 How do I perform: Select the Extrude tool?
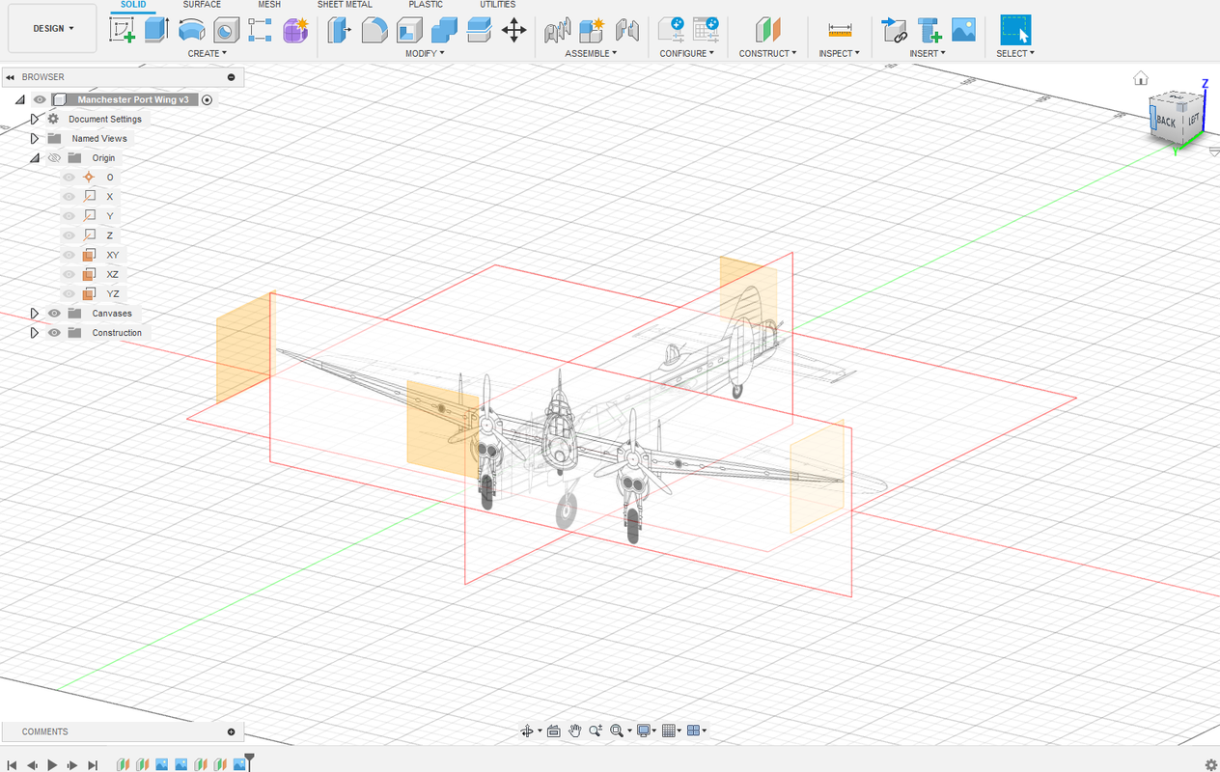coord(156,30)
